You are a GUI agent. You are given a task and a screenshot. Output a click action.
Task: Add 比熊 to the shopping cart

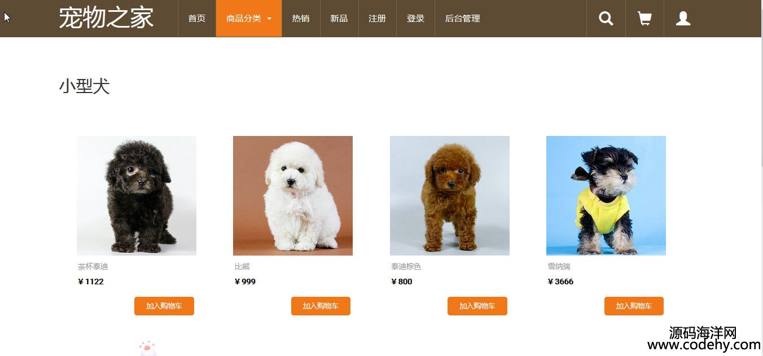click(x=321, y=306)
